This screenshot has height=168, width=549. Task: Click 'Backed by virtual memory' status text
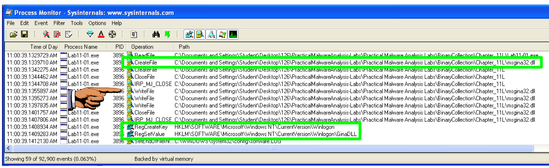(164, 159)
